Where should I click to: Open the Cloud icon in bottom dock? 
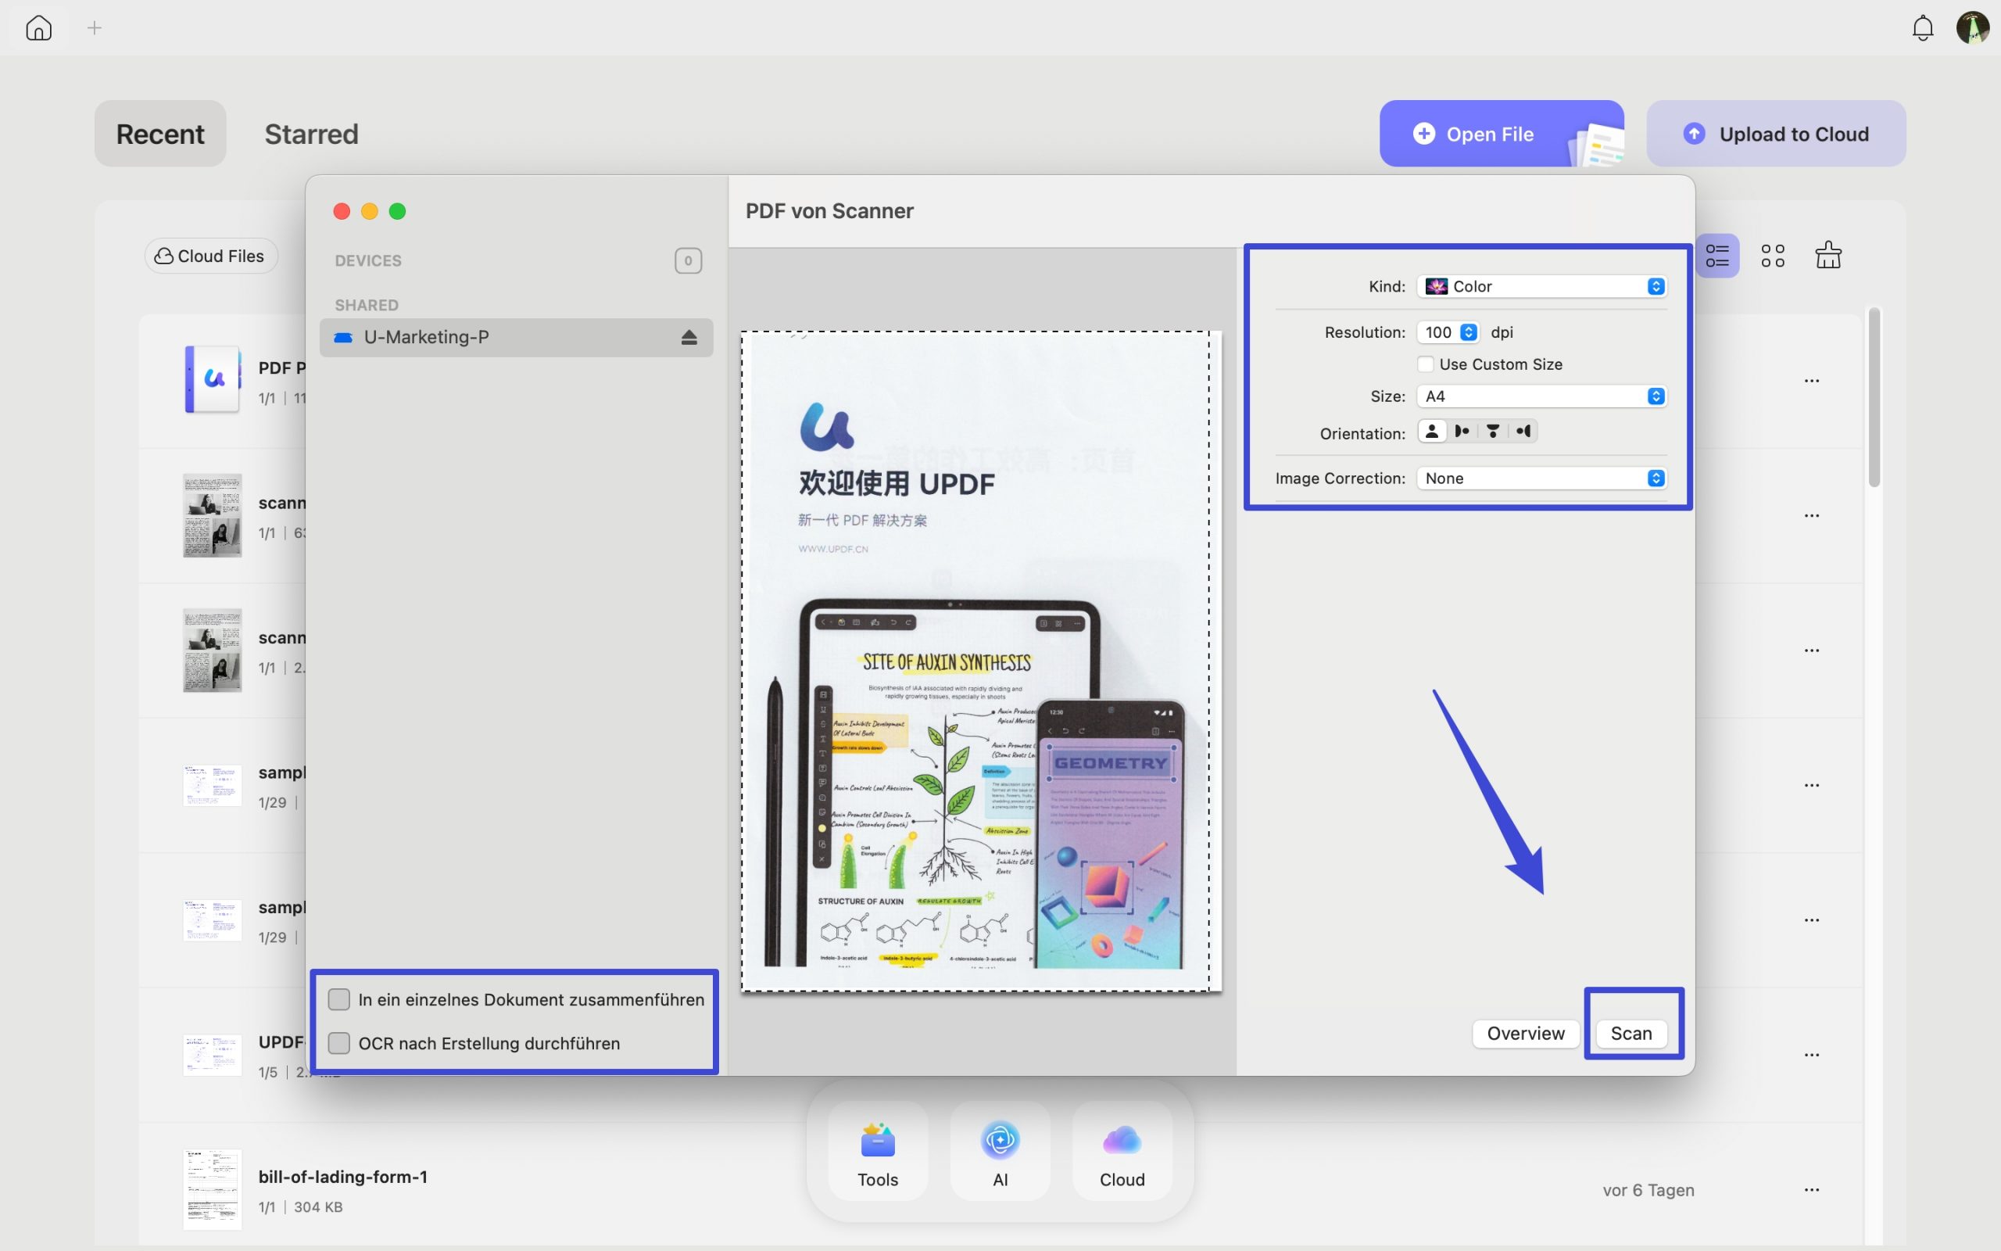pyautogui.click(x=1122, y=1151)
